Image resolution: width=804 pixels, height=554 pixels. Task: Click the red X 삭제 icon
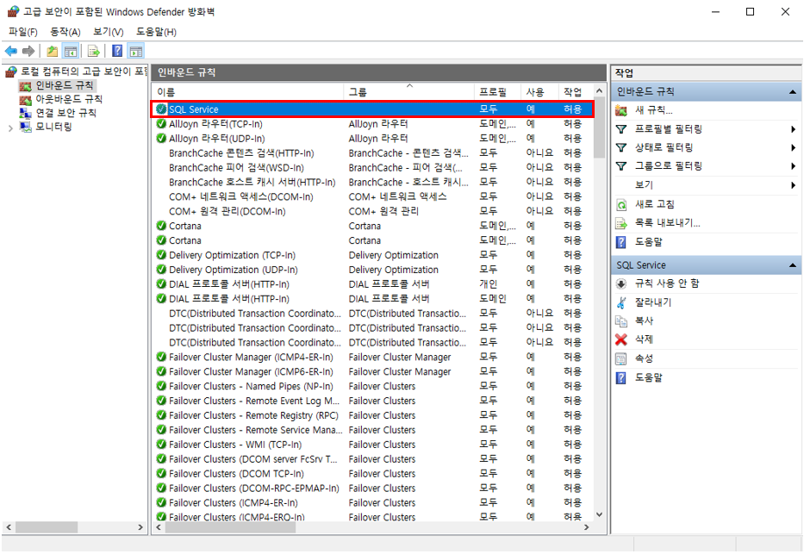tap(621, 339)
